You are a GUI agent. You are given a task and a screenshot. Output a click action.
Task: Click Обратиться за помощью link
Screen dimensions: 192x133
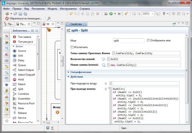(26, 18)
